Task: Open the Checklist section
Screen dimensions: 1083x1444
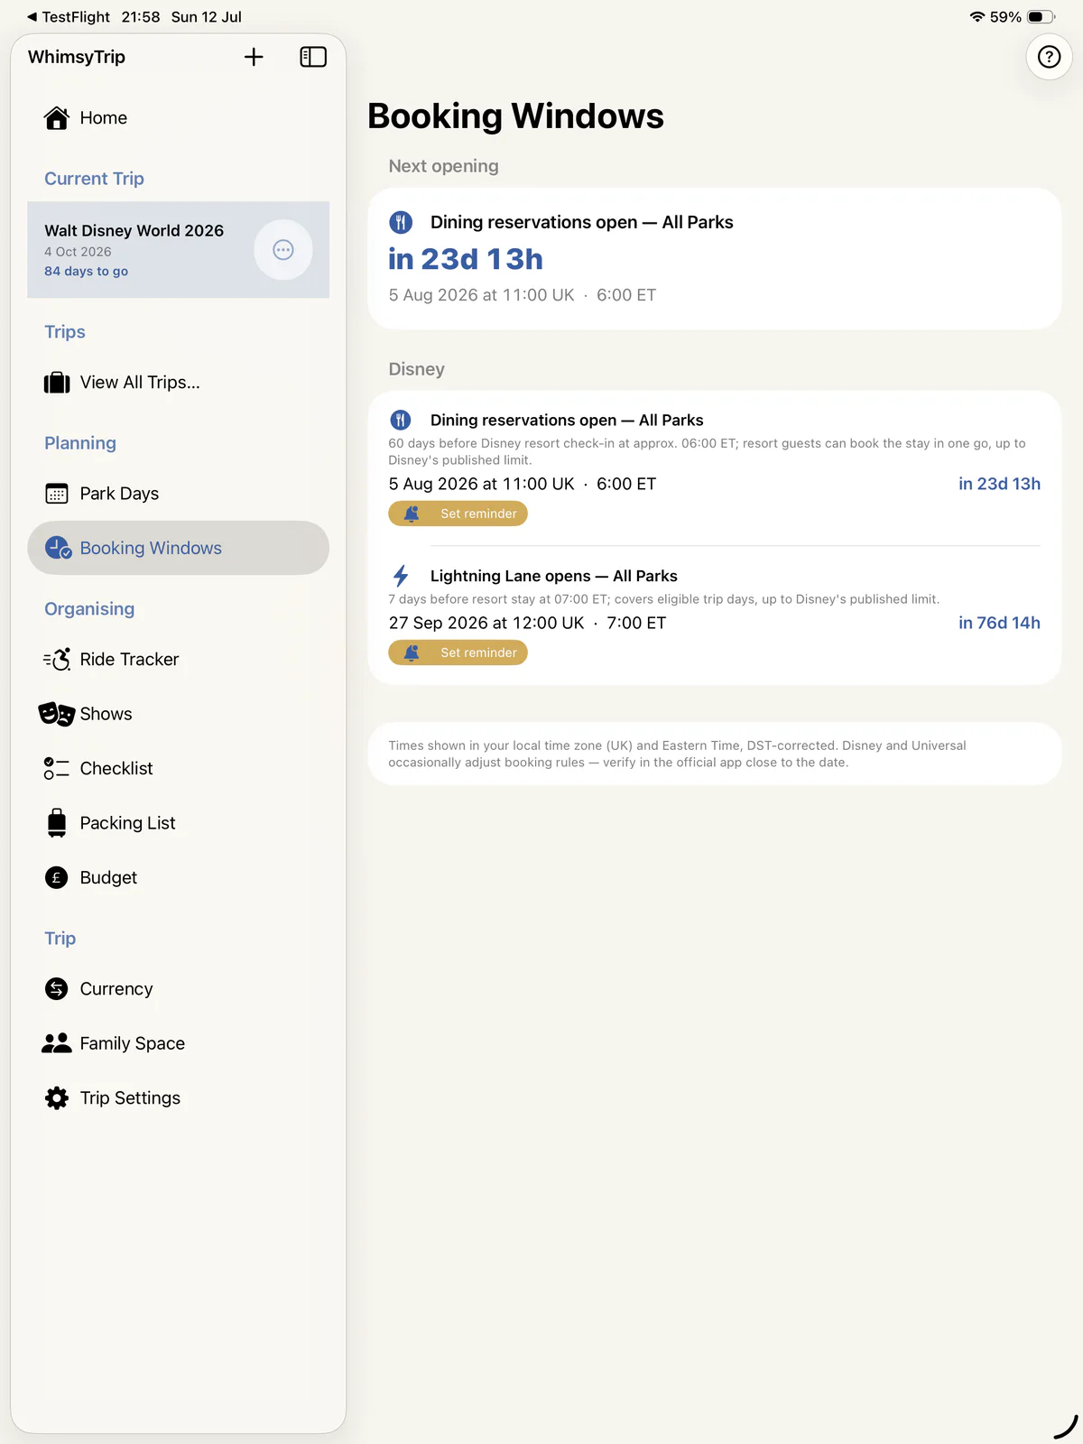Action: [x=179, y=769]
